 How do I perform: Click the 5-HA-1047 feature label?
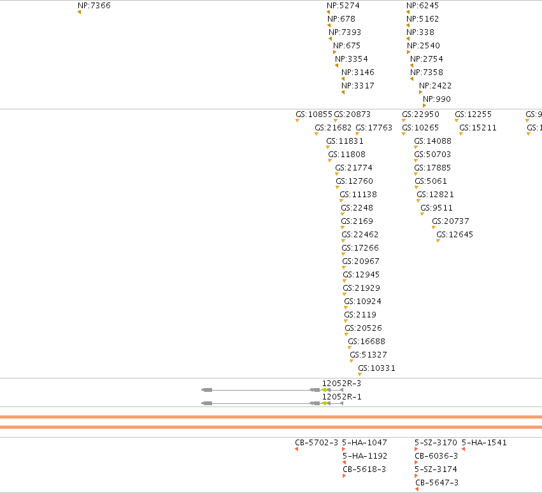364,443
